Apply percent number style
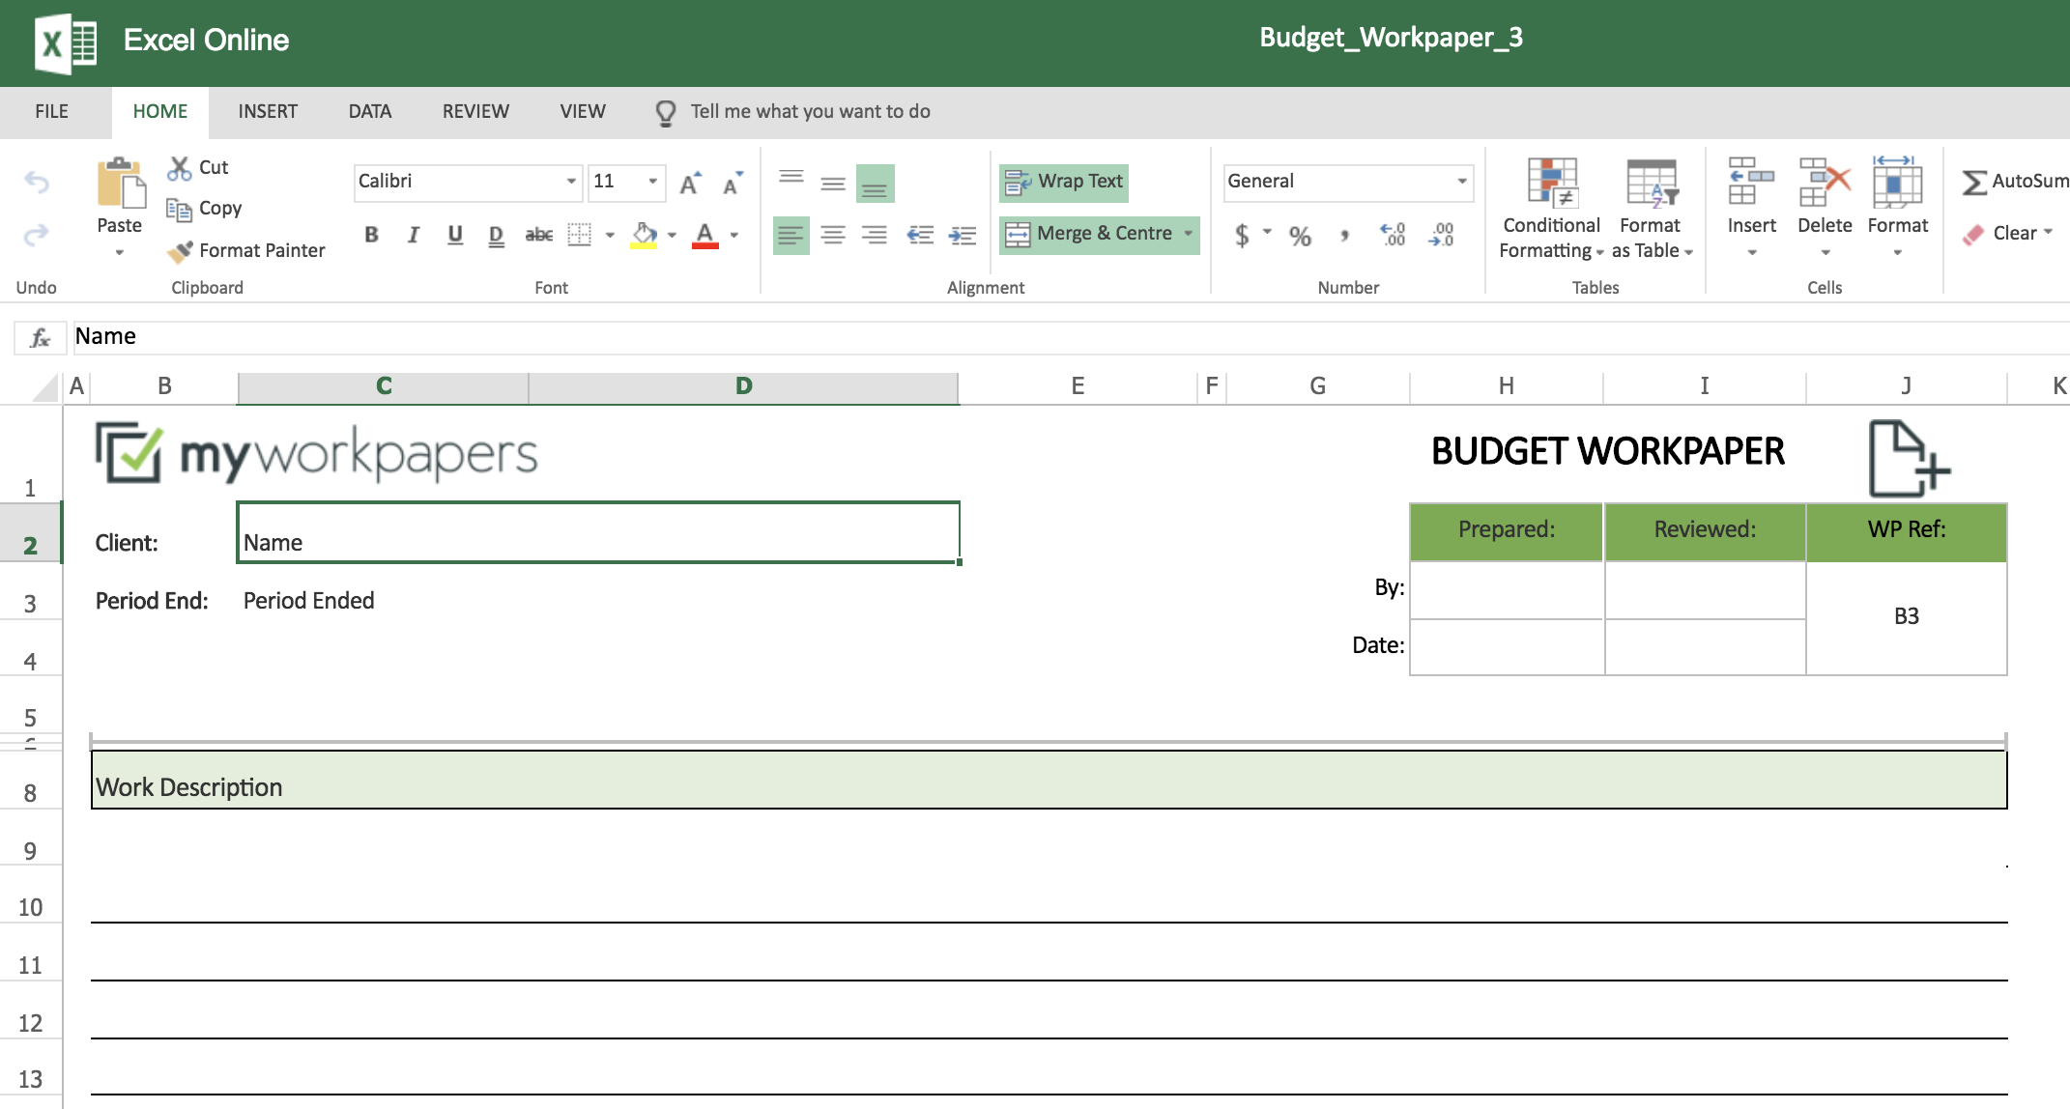The image size is (2070, 1109). pyautogui.click(x=1301, y=236)
